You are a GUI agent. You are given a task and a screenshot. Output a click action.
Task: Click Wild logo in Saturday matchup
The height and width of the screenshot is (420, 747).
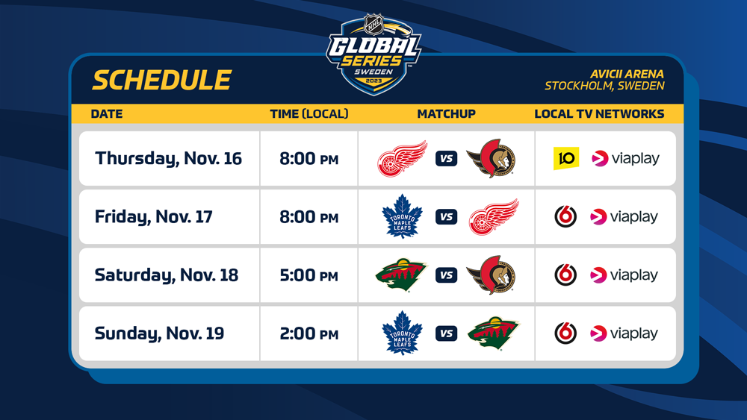point(401,275)
